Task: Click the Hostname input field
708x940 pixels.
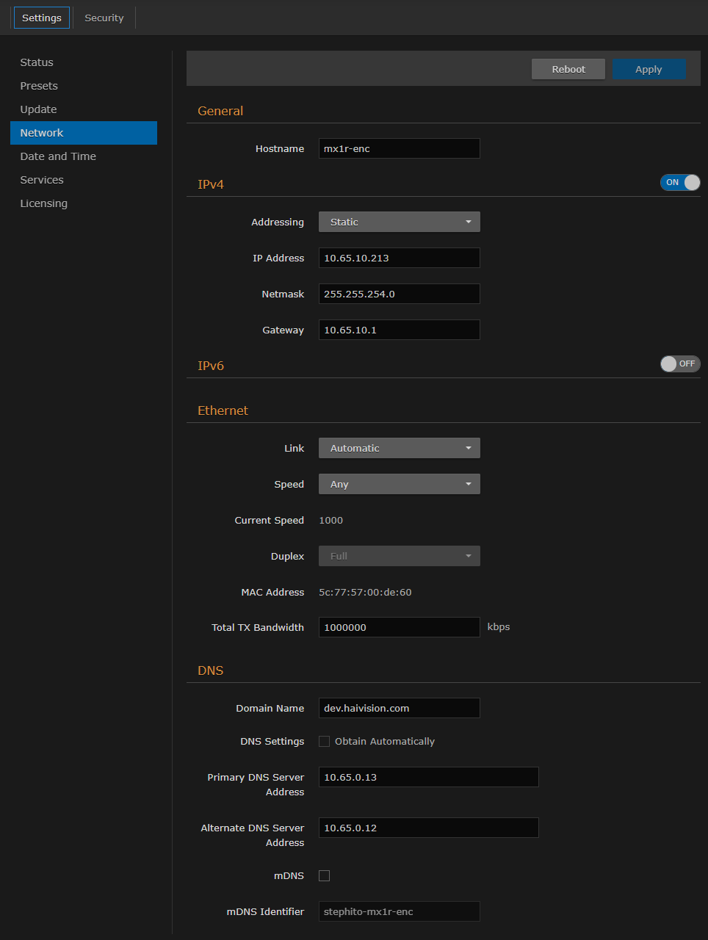Action: click(399, 148)
